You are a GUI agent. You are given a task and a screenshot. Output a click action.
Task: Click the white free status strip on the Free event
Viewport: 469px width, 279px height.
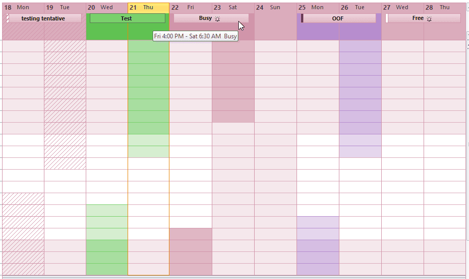tap(387, 18)
